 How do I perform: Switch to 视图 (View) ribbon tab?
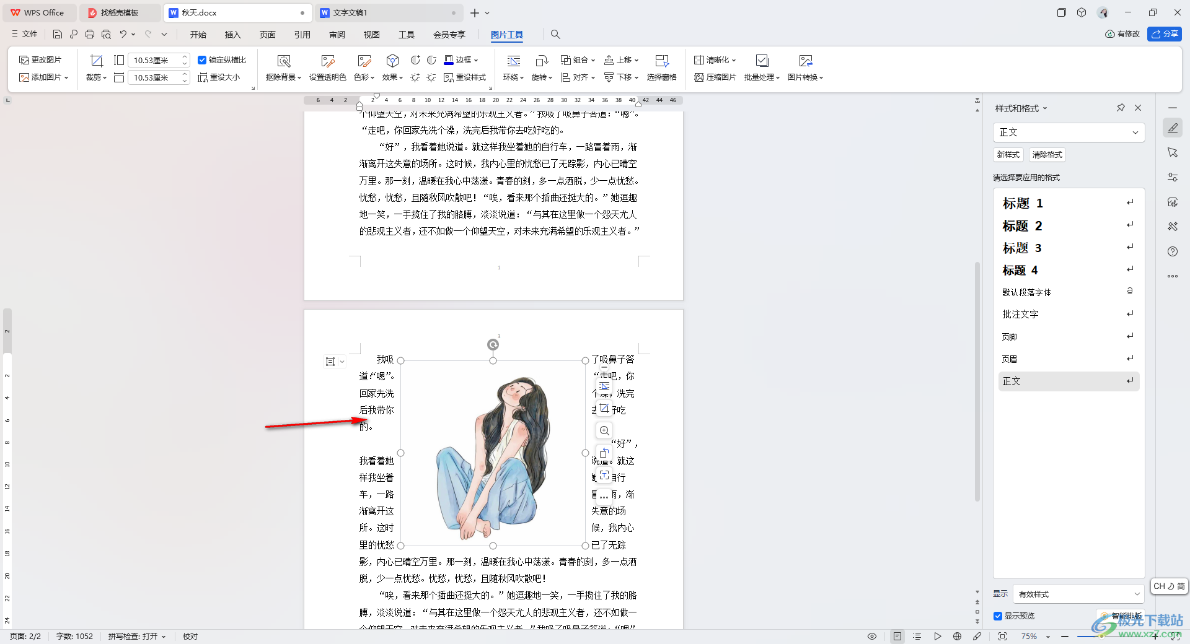[372, 35]
